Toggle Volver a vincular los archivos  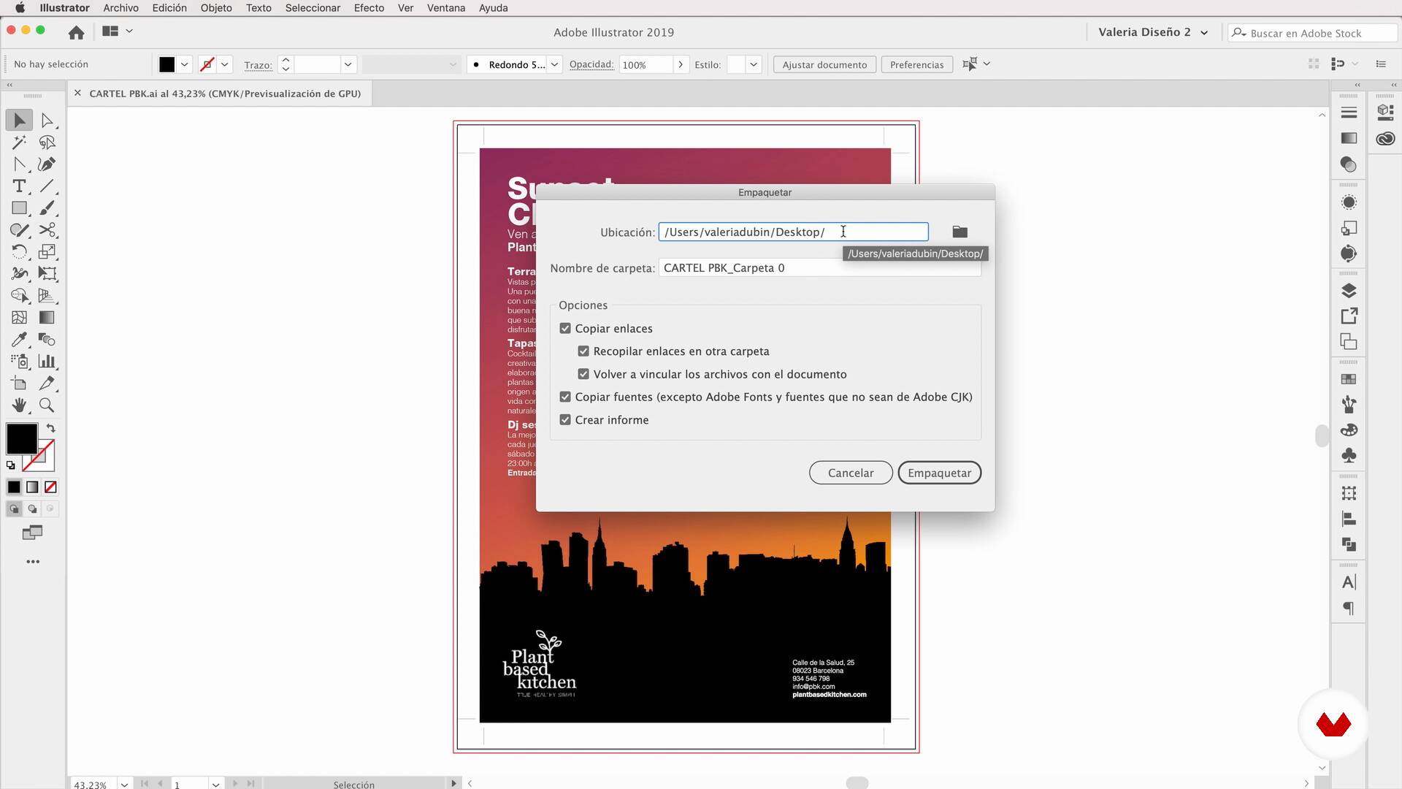pos(583,373)
